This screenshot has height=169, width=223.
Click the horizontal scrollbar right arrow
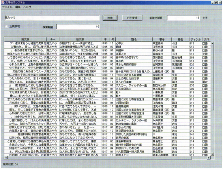click(x=209, y=158)
